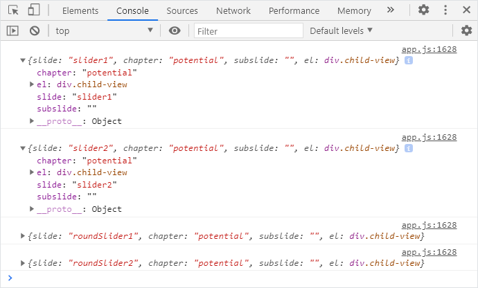
Task: Open app.js:1628 link for roundSlider2
Action: [x=429, y=252]
